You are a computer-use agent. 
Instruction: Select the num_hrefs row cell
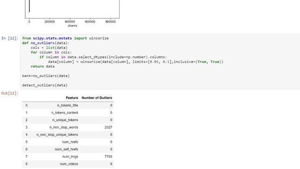click(x=70, y=142)
